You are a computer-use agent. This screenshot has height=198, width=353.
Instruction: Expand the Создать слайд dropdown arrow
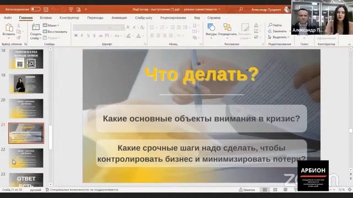40,38
